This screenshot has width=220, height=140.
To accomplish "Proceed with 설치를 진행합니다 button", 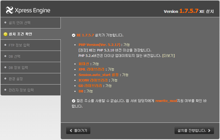I will coord(194,131).
